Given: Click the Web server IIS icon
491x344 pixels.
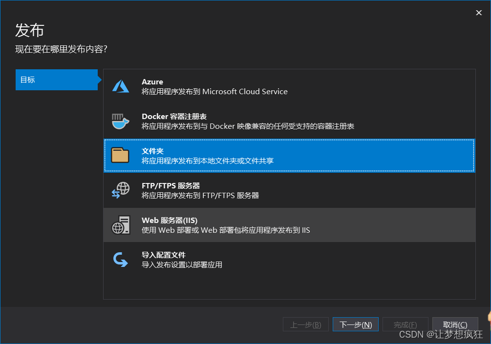Looking at the screenshot, I should coord(121,225).
